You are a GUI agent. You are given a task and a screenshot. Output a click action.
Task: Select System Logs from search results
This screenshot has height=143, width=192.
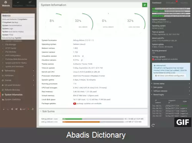click(8, 28)
